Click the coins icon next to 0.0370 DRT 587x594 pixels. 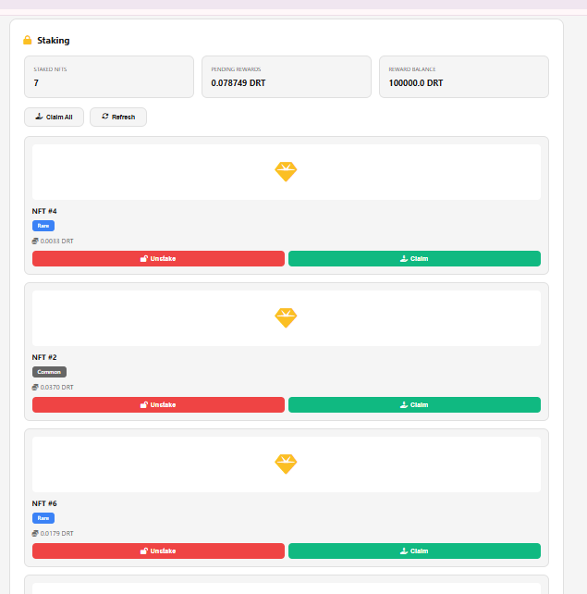[x=35, y=387]
